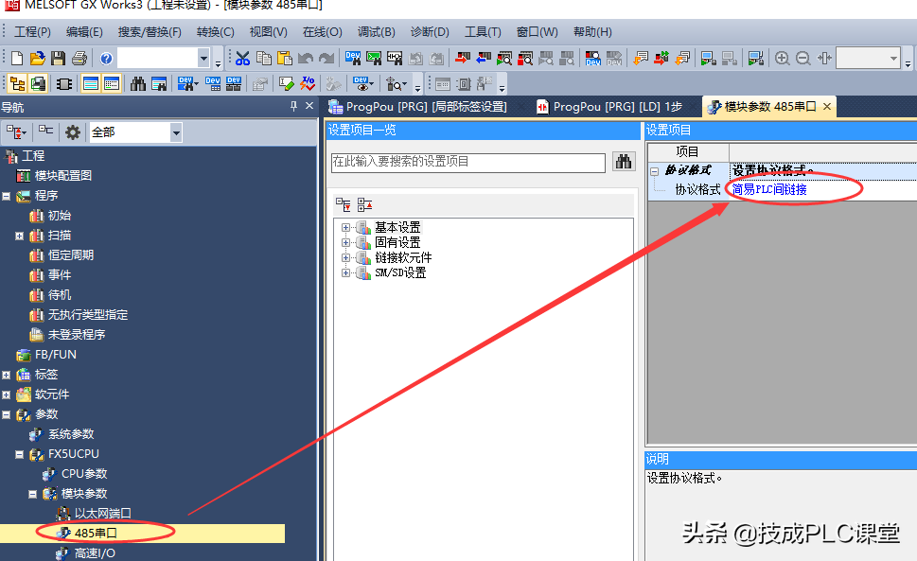Click the blue Help question mark icon
This screenshot has width=917, height=561.
(x=106, y=59)
